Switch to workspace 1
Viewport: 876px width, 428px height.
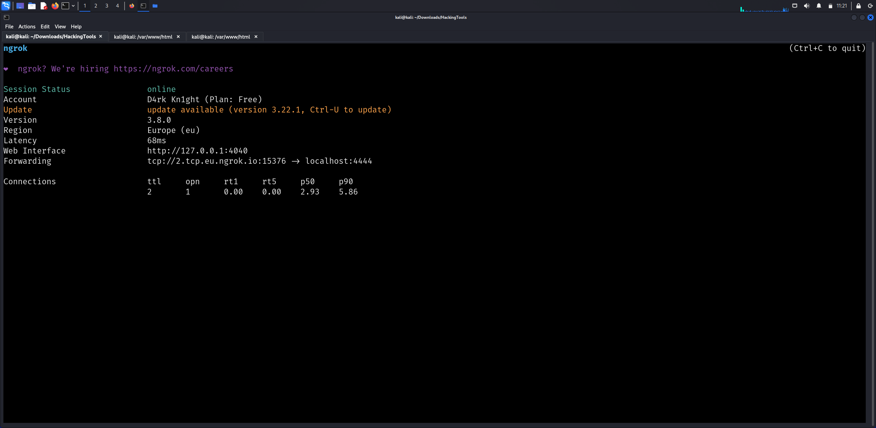[x=85, y=6]
